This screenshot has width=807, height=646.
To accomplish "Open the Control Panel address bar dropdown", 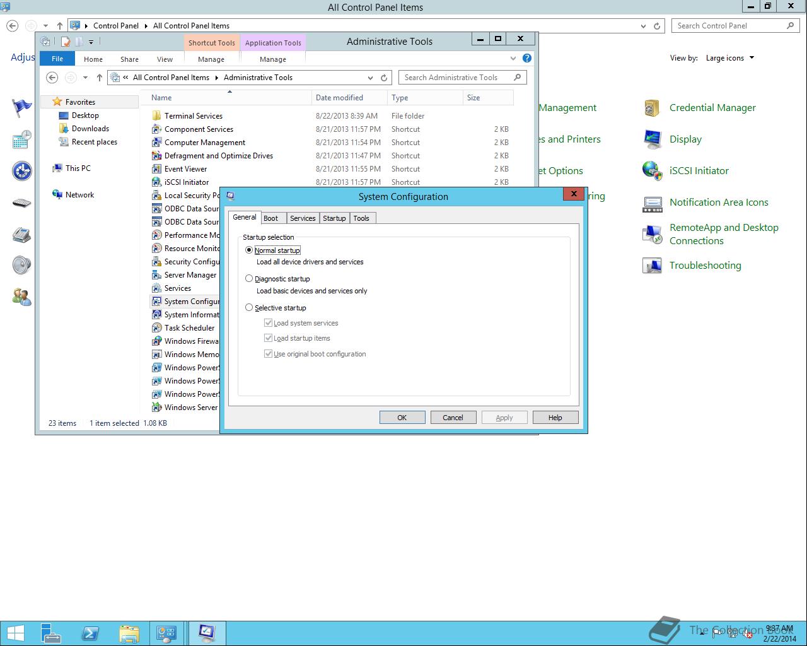I will pyautogui.click(x=643, y=26).
